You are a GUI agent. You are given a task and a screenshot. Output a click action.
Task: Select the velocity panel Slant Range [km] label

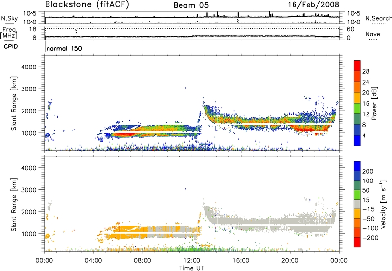tap(14, 204)
